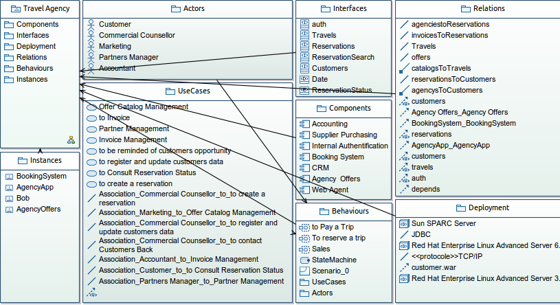Select the UseCases package header
This screenshot has width=560, height=305.
(188, 91)
